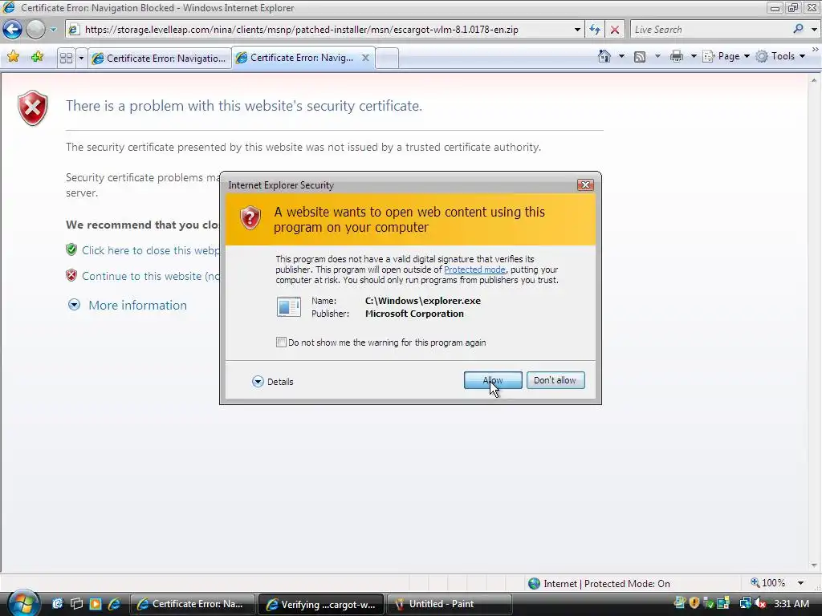
Task: Expand the feeds dropdown arrow
Action: (x=657, y=56)
